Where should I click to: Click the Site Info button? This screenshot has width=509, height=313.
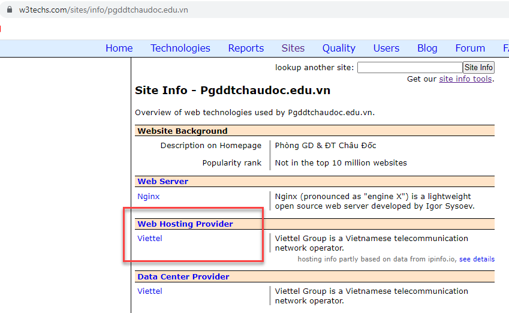click(x=478, y=68)
